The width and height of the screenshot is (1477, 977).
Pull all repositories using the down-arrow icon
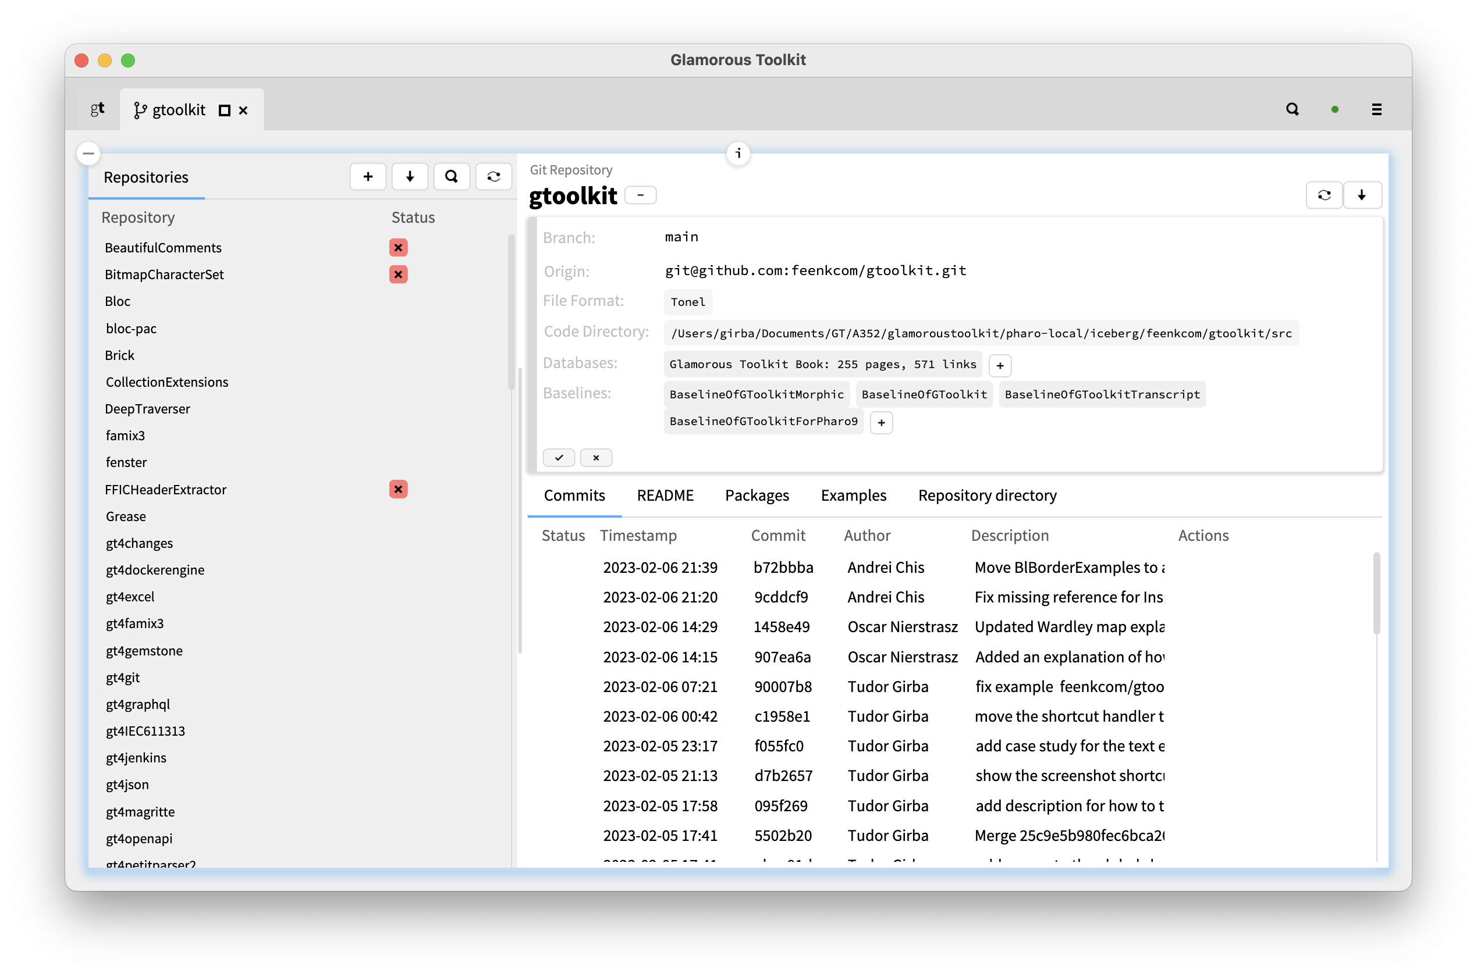410,176
